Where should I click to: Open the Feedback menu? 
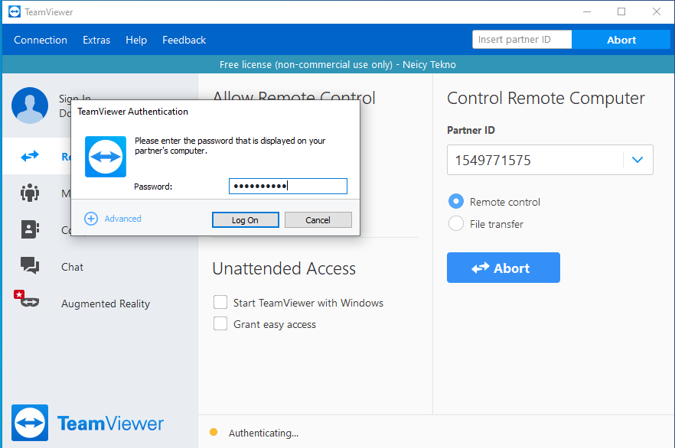point(184,40)
